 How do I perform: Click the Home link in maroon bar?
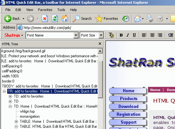(x=155, y=90)
